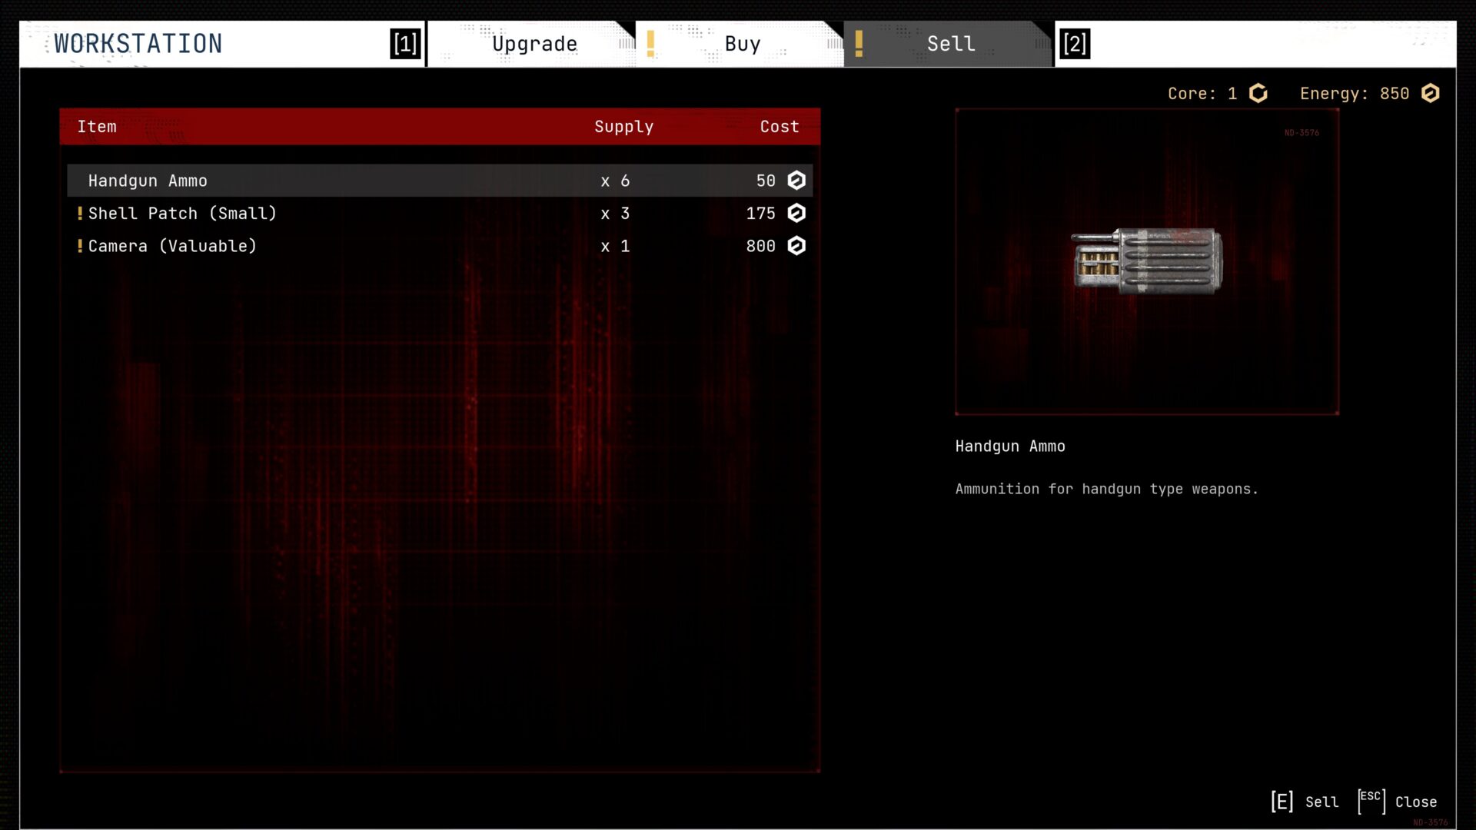Click the ESC Close button
Image resolution: width=1476 pixels, height=830 pixels.
click(x=1398, y=802)
